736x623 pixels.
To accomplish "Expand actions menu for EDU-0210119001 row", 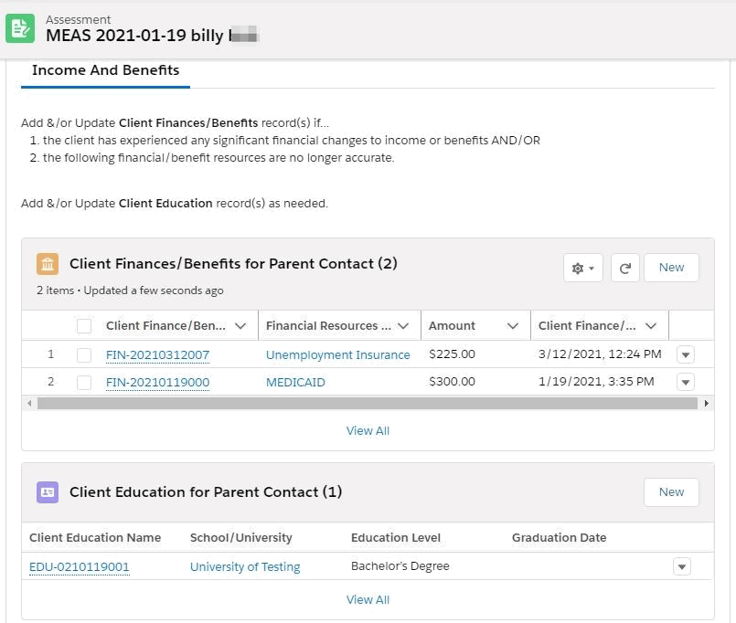I will coord(681,566).
